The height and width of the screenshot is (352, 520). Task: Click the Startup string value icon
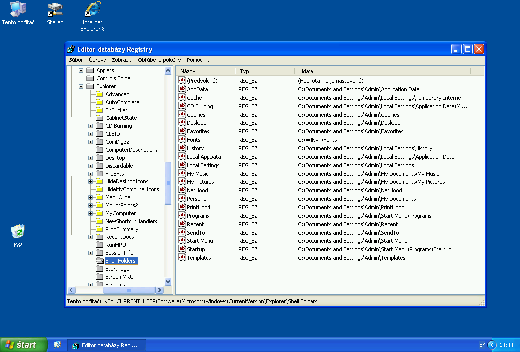(182, 249)
